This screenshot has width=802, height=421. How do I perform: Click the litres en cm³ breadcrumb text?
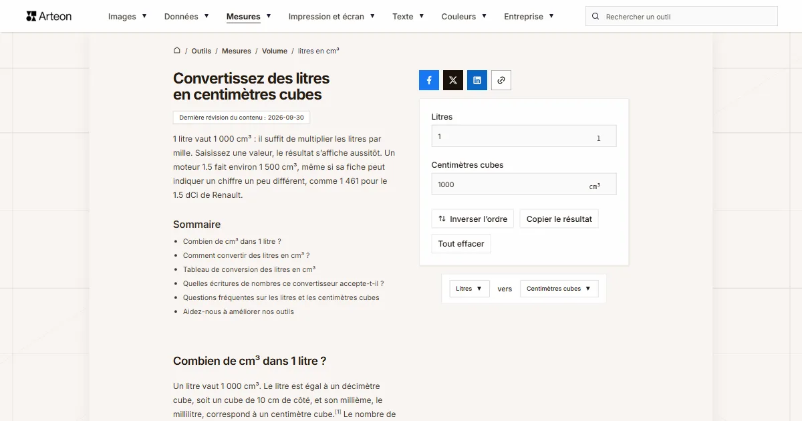pos(319,51)
